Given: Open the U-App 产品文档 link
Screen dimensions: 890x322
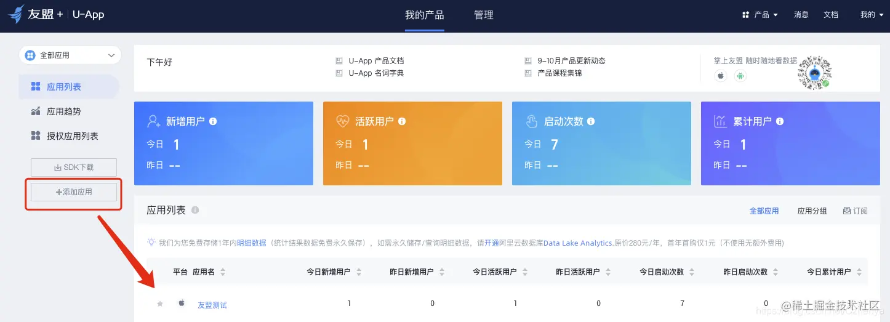Looking at the screenshot, I should 376,61.
